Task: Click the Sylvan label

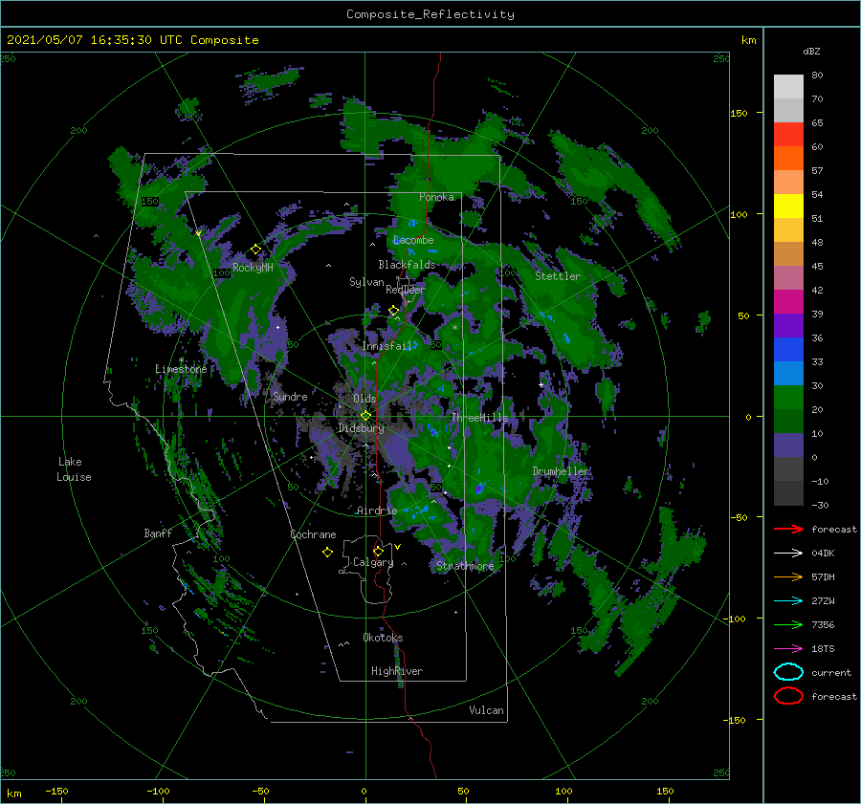Action: 366,282
